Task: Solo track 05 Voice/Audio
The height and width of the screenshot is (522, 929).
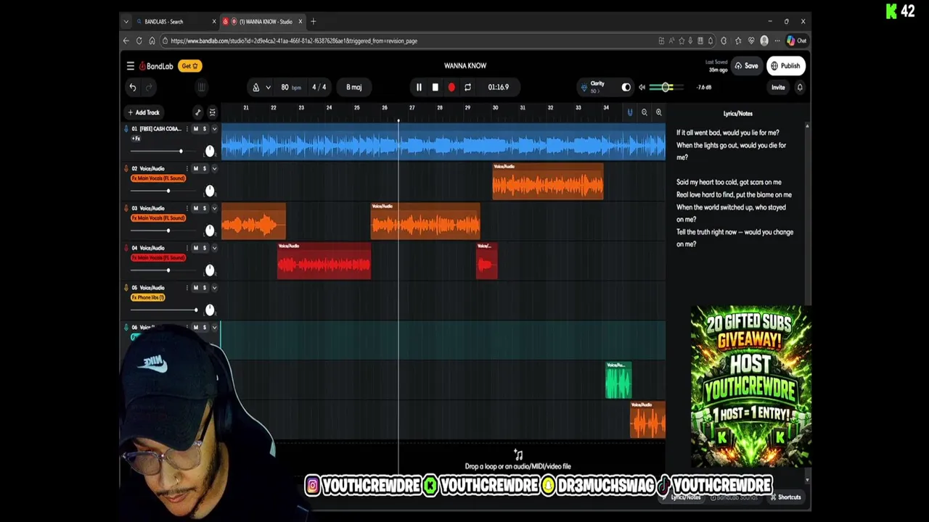Action: click(x=204, y=288)
